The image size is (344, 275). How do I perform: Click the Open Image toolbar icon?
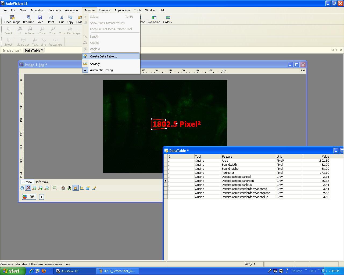12,19
